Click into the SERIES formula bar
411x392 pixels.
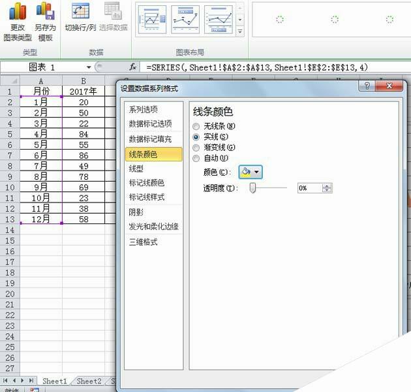275,67
